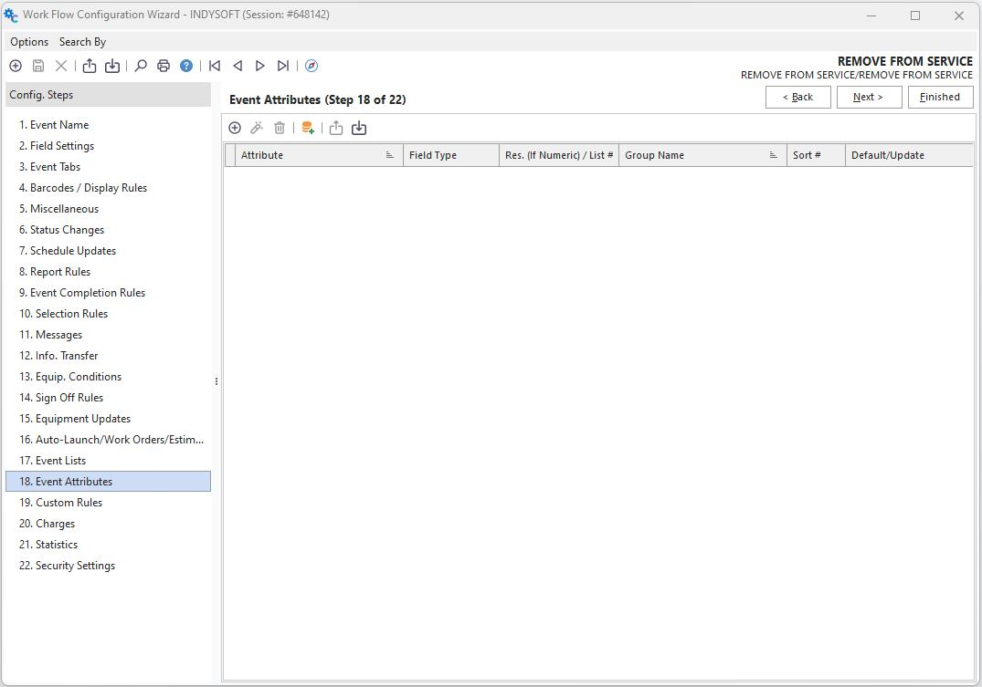Viewport: 982px width, 687px height.
Task: Click the edit attribute wand icon
Action: [x=257, y=129]
